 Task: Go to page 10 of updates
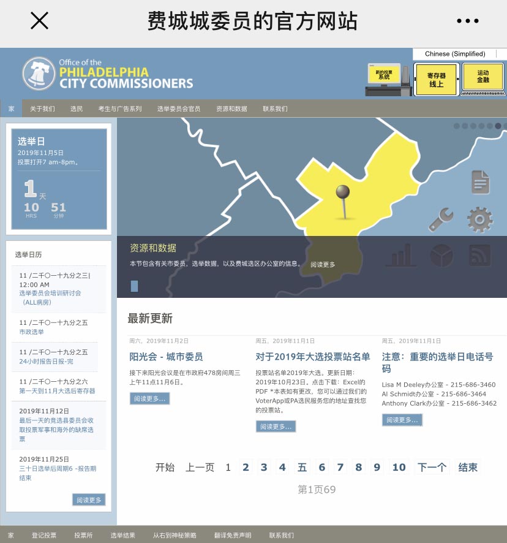pos(399,467)
